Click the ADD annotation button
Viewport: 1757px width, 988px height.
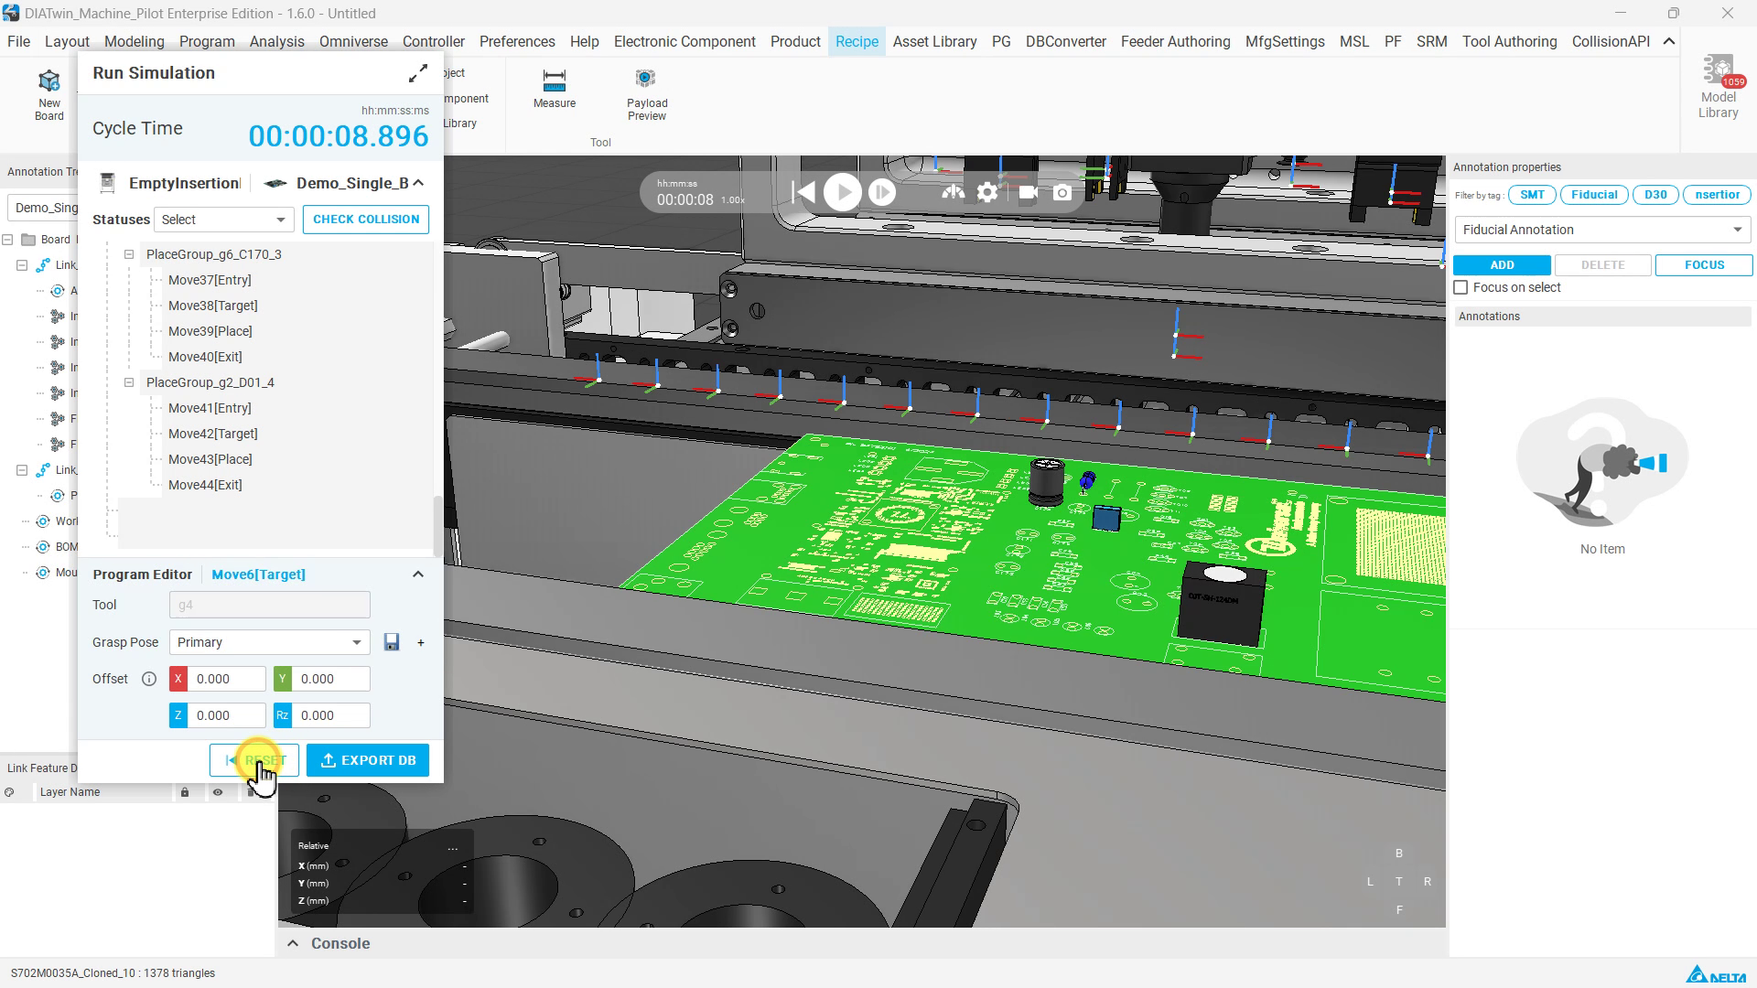point(1502,265)
